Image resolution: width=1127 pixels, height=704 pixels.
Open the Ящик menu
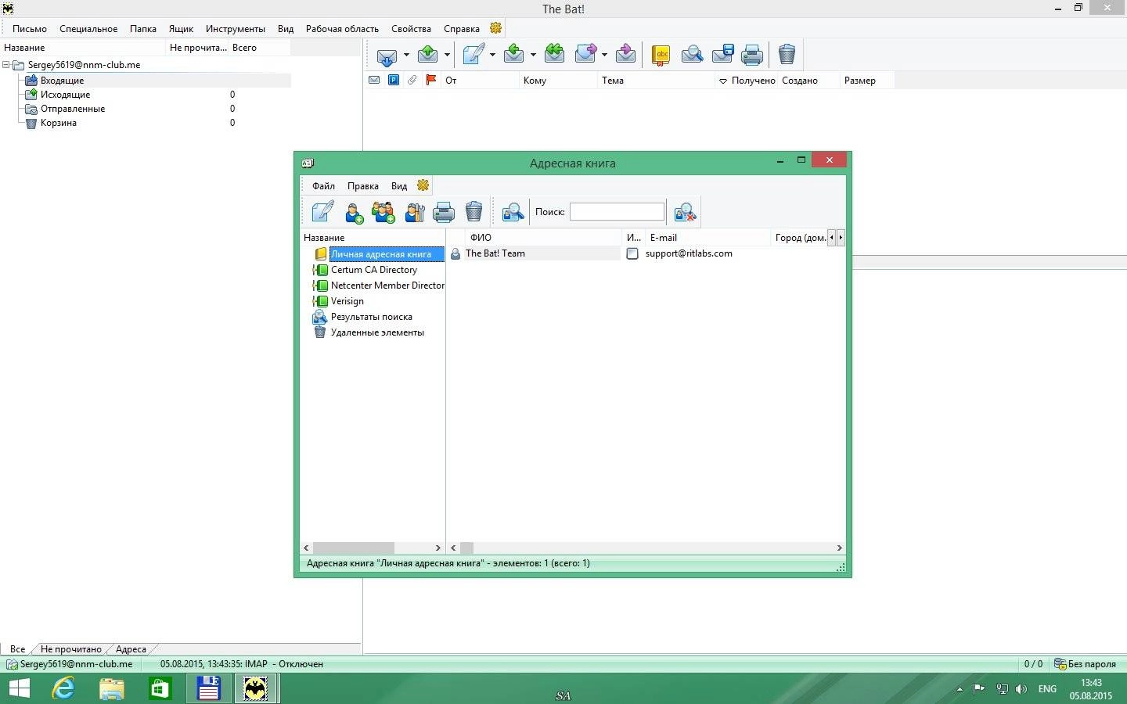pyautogui.click(x=181, y=29)
